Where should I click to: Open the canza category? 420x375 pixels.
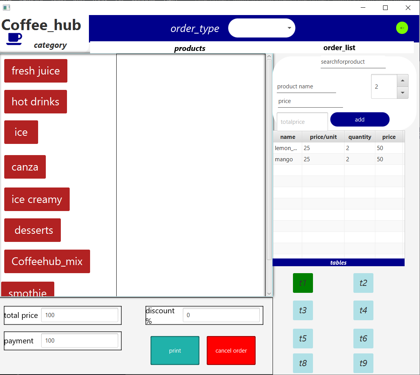point(25,167)
